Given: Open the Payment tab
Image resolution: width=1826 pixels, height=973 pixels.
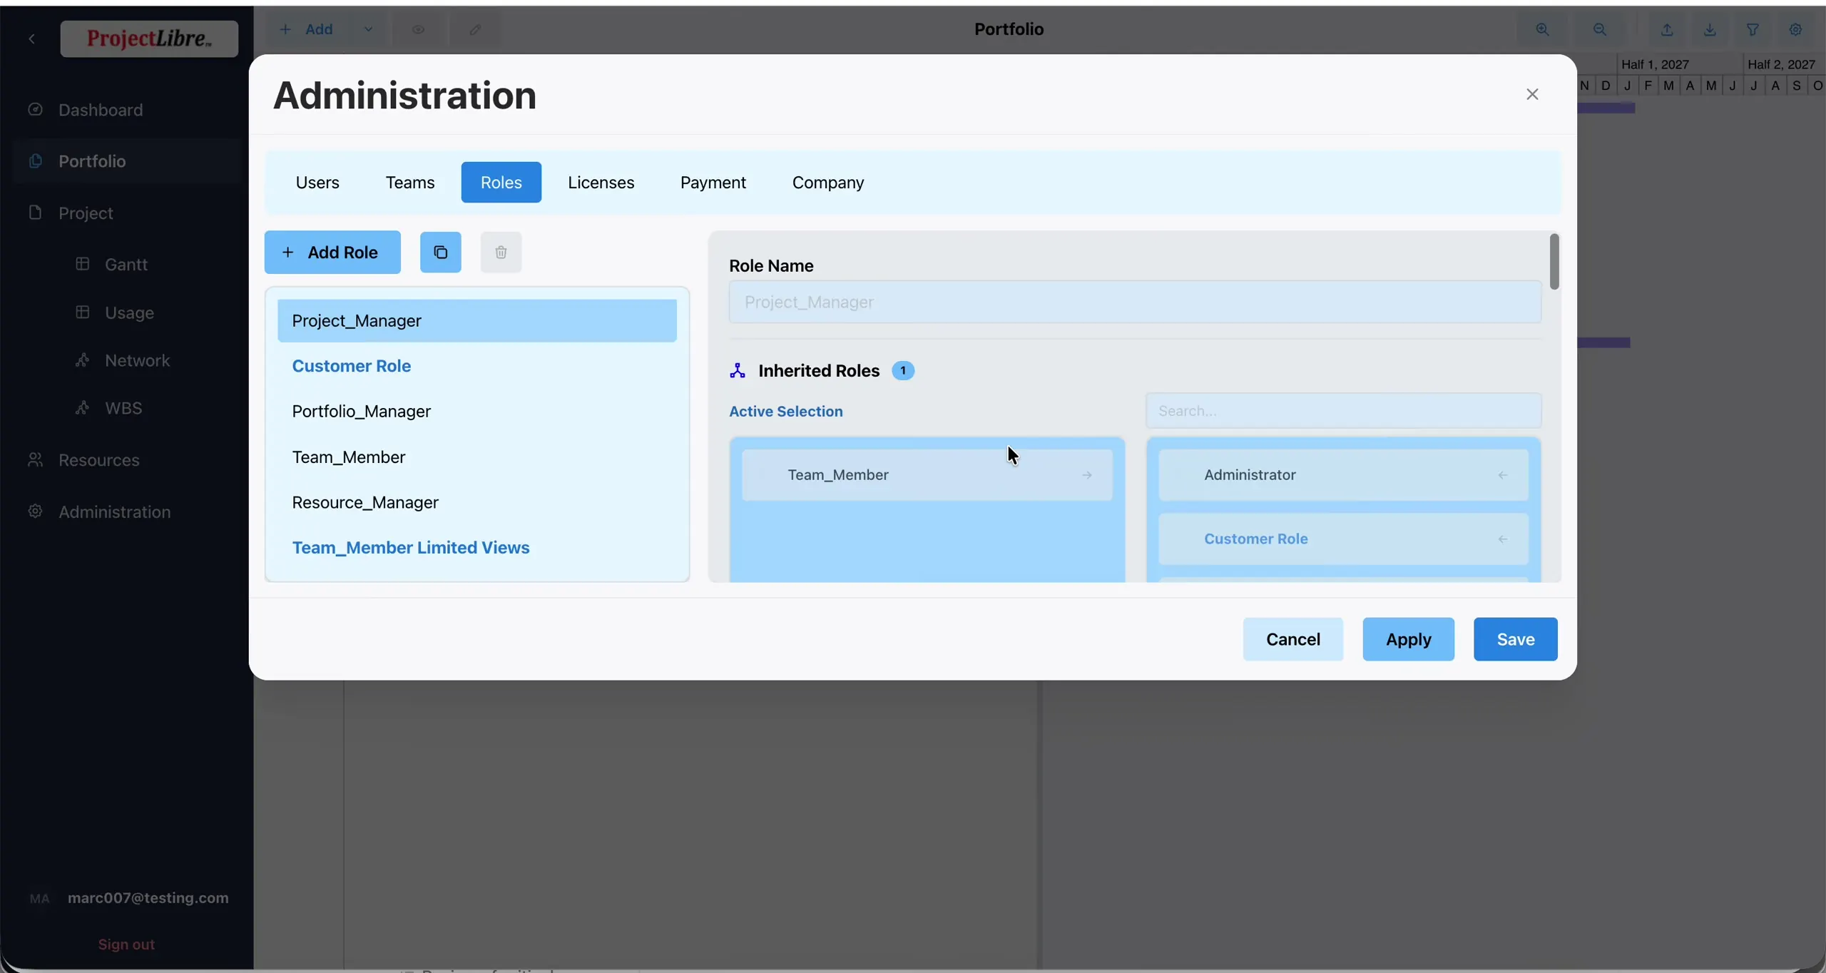Looking at the screenshot, I should (713, 183).
